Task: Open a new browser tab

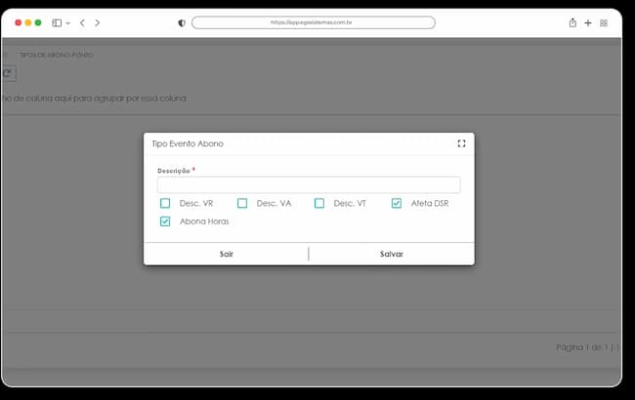Action: 588,23
